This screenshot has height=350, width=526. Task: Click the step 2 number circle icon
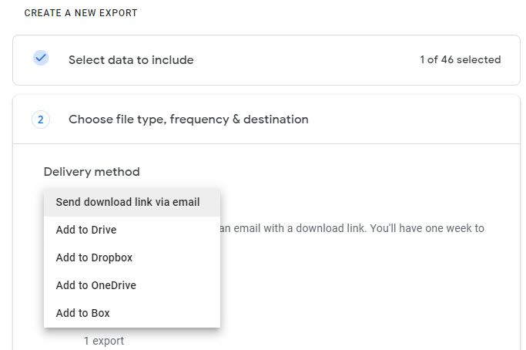click(x=41, y=119)
